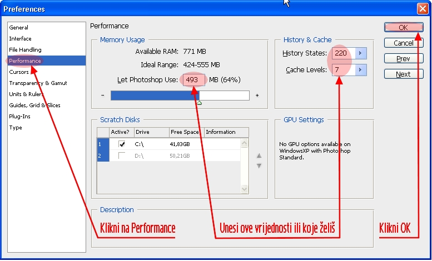This screenshot has height=261, width=432.
Task: Advance to next panel with Next
Action: click(404, 74)
